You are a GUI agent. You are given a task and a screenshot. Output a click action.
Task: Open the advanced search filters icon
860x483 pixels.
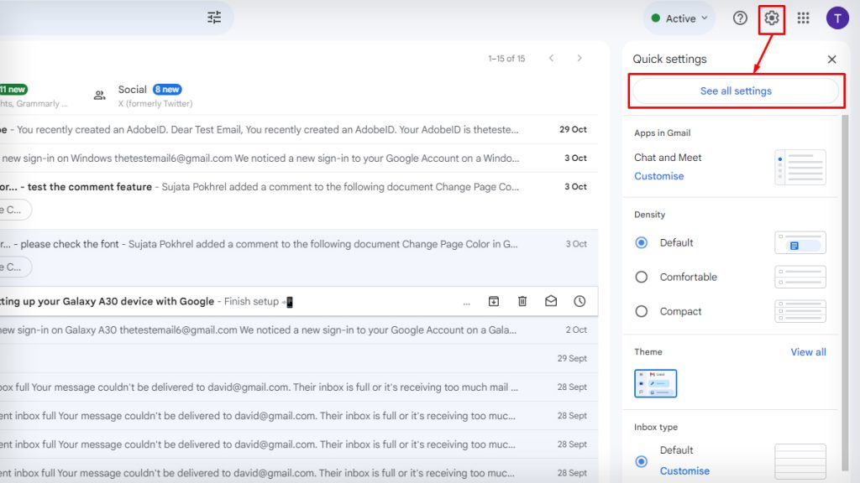tap(213, 17)
